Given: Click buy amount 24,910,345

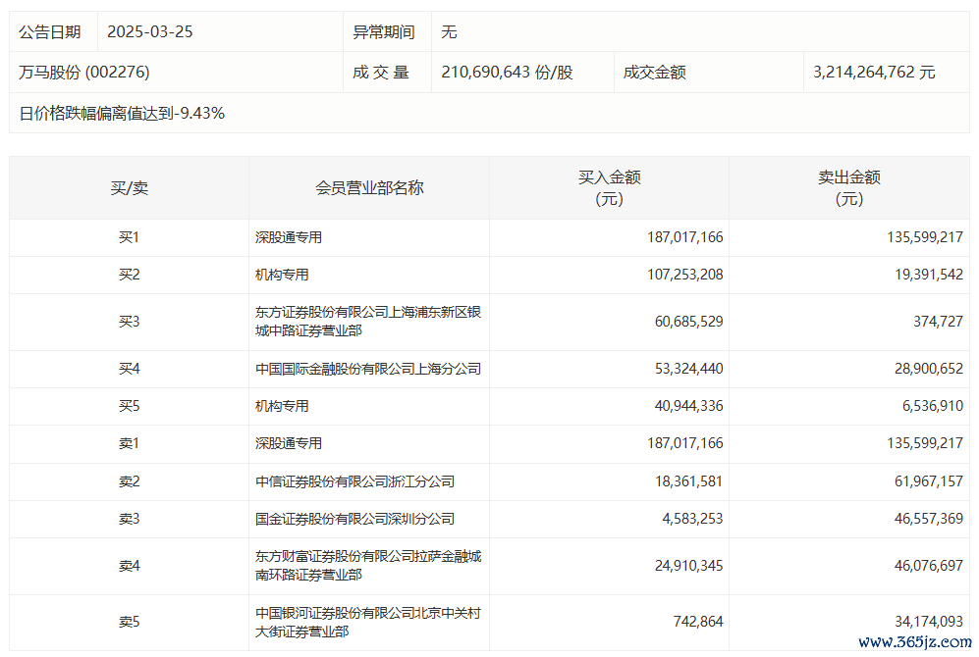Looking at the screenshot, I should pyautogui.click(x=688, y=566).
